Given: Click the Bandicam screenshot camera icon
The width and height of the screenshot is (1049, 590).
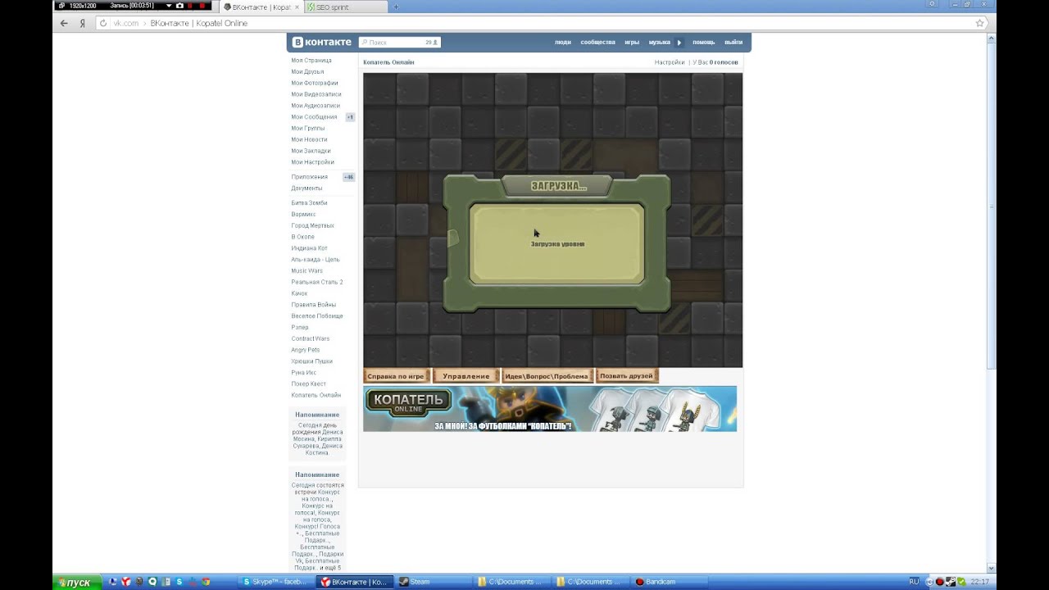Looking at the screenshot, I should tap(179, 6).
